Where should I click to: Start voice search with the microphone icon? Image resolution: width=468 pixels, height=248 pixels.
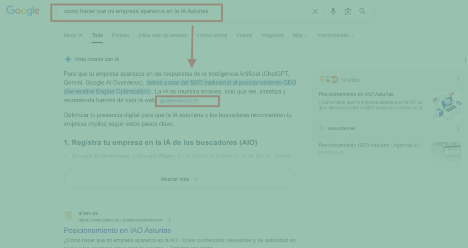coord(333,11)
